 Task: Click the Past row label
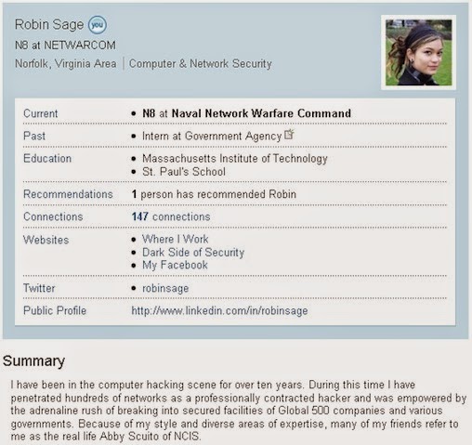(x=34, y=136)
